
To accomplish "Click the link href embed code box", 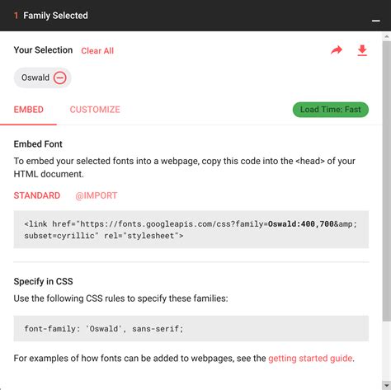I will click(x=191, y=229).
